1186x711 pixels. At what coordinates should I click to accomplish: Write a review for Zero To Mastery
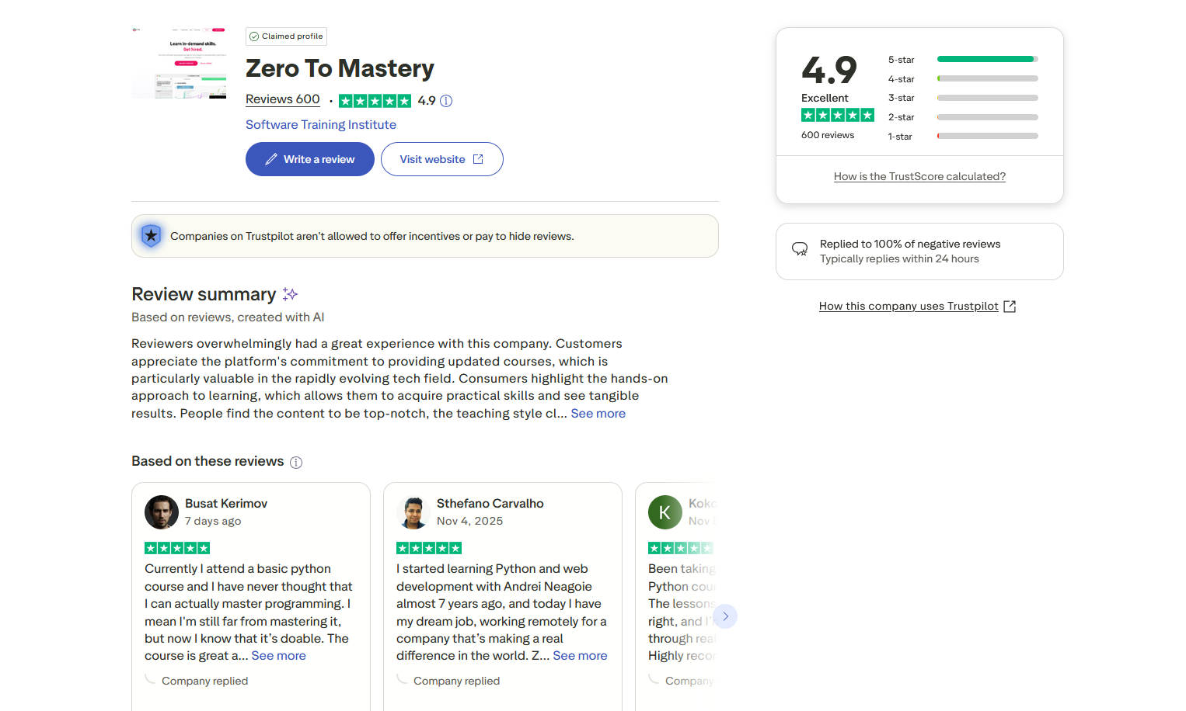tap(310, 159)
